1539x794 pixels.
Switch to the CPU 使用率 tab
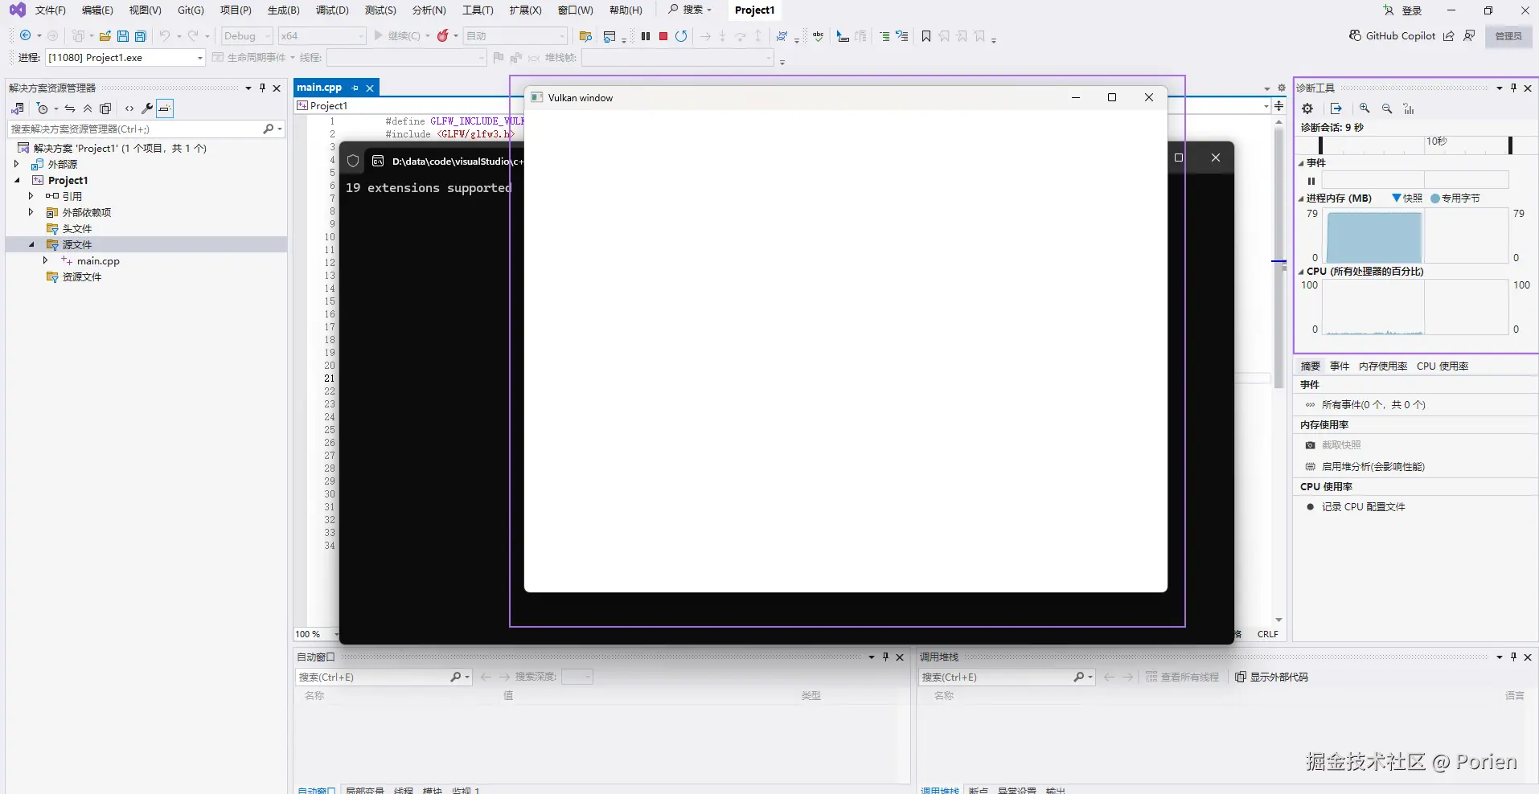coord(1443,366)
